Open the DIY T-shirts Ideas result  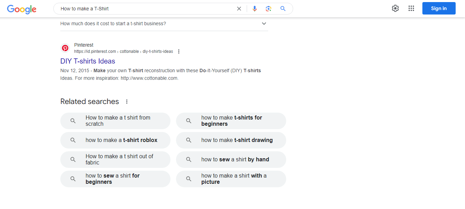[x=88, y=61]
